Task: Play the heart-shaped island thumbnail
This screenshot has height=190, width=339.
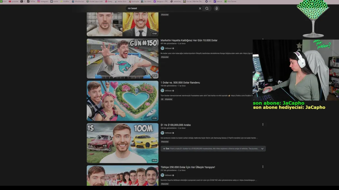Action: coord(122,101)
